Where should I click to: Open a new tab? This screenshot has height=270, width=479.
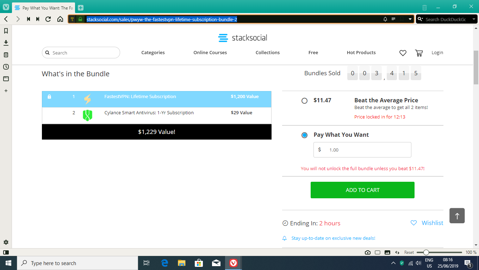pyautogui.click(x=80, y=8)
